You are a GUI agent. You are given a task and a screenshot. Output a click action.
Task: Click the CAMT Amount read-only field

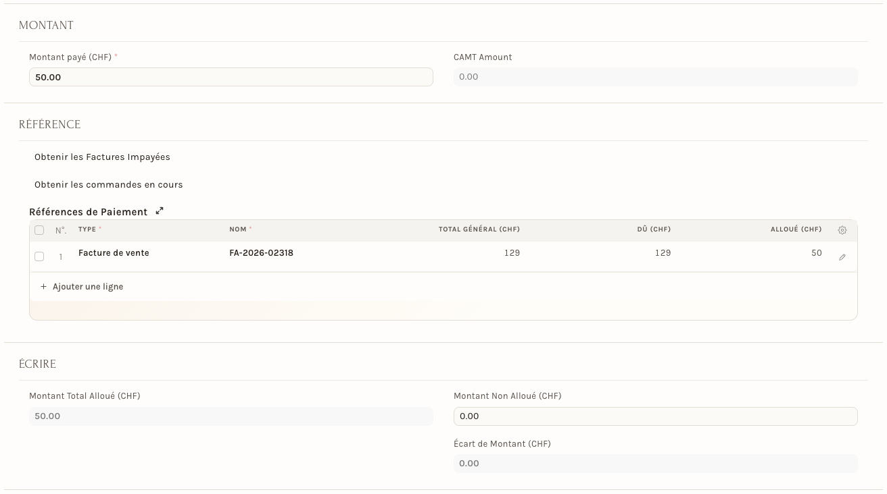[x=655, y=77]
